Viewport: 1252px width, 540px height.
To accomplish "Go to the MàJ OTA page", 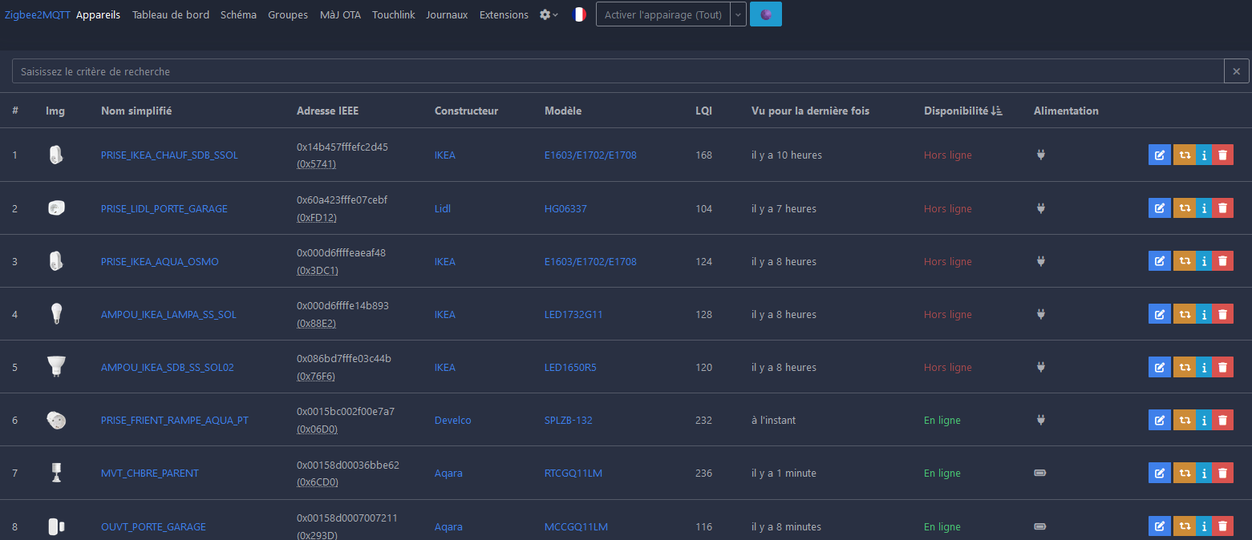I will pos(340,14).
